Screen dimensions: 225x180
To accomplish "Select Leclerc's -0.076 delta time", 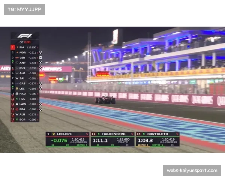I will click(x=59, y=140).
